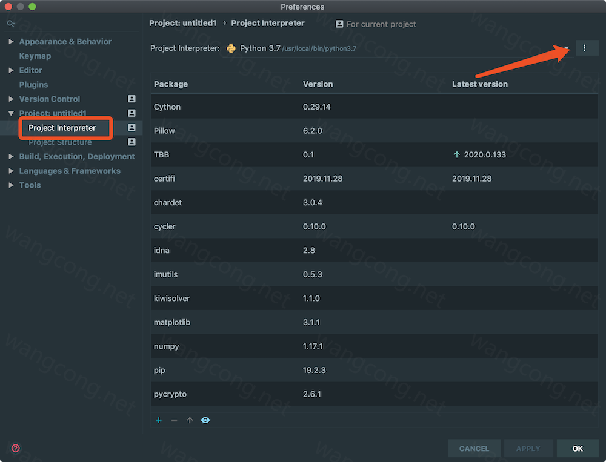Click the Python logo beside Python 3.7
Image resolution: width=606 pixels, height=462 pixels.
point(231,48)
